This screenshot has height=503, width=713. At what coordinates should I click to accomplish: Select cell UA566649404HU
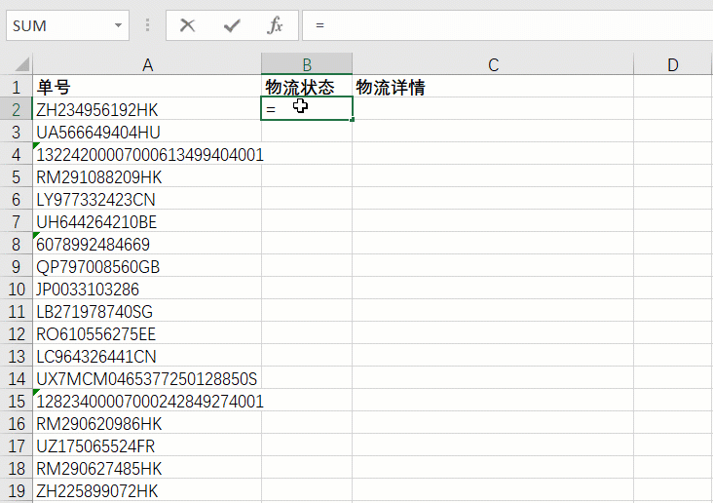pyautogui.click(x=147, y=132)
